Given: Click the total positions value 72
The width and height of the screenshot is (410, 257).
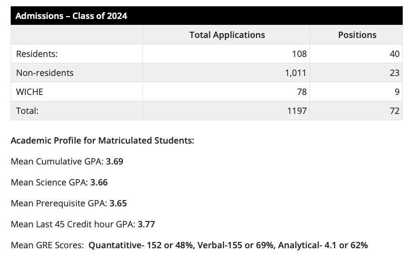Looking at the screenshot, I should (x=394, y=111).
